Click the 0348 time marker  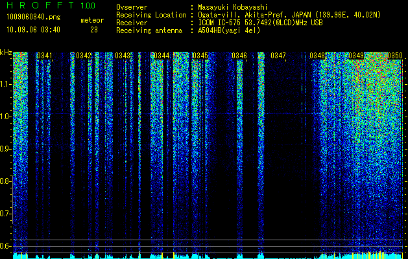click(317, 56)
